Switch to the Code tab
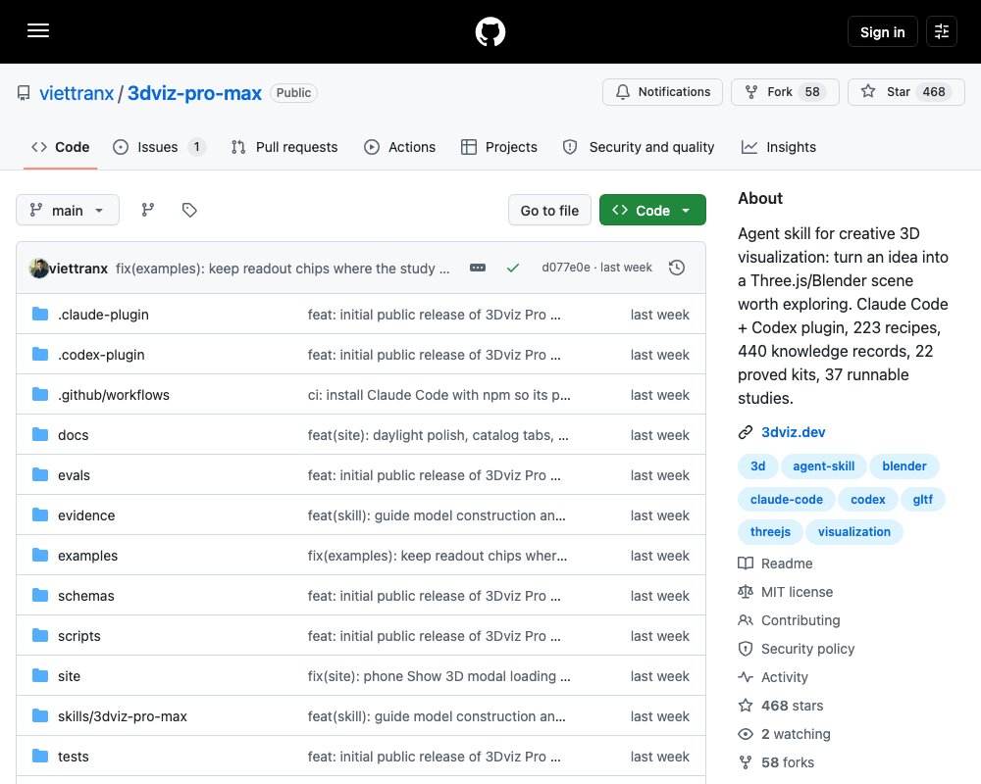 61,147
